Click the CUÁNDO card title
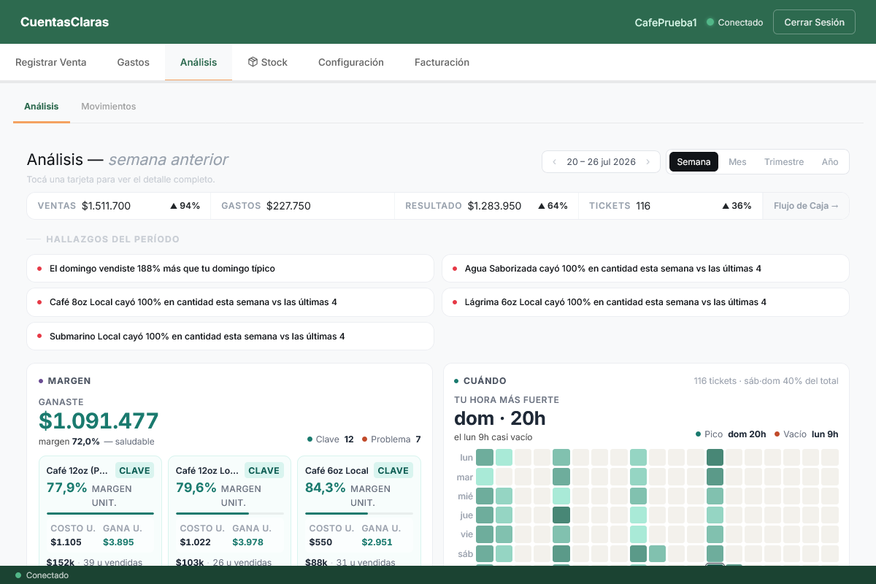The height and width of the screenshot is (584, 876). pyautogui.click(x=485, y=381)
